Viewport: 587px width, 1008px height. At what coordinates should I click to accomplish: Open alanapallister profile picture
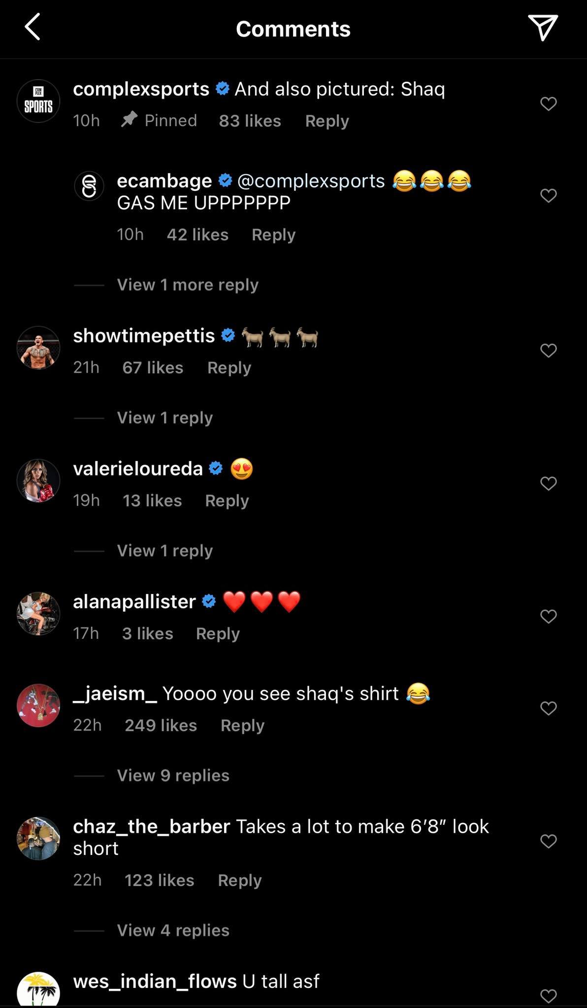click(38, 613)
